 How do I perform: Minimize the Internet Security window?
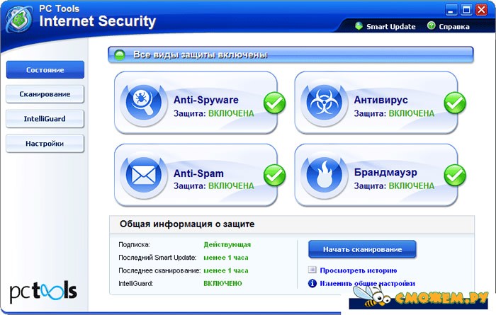(451, 10)
